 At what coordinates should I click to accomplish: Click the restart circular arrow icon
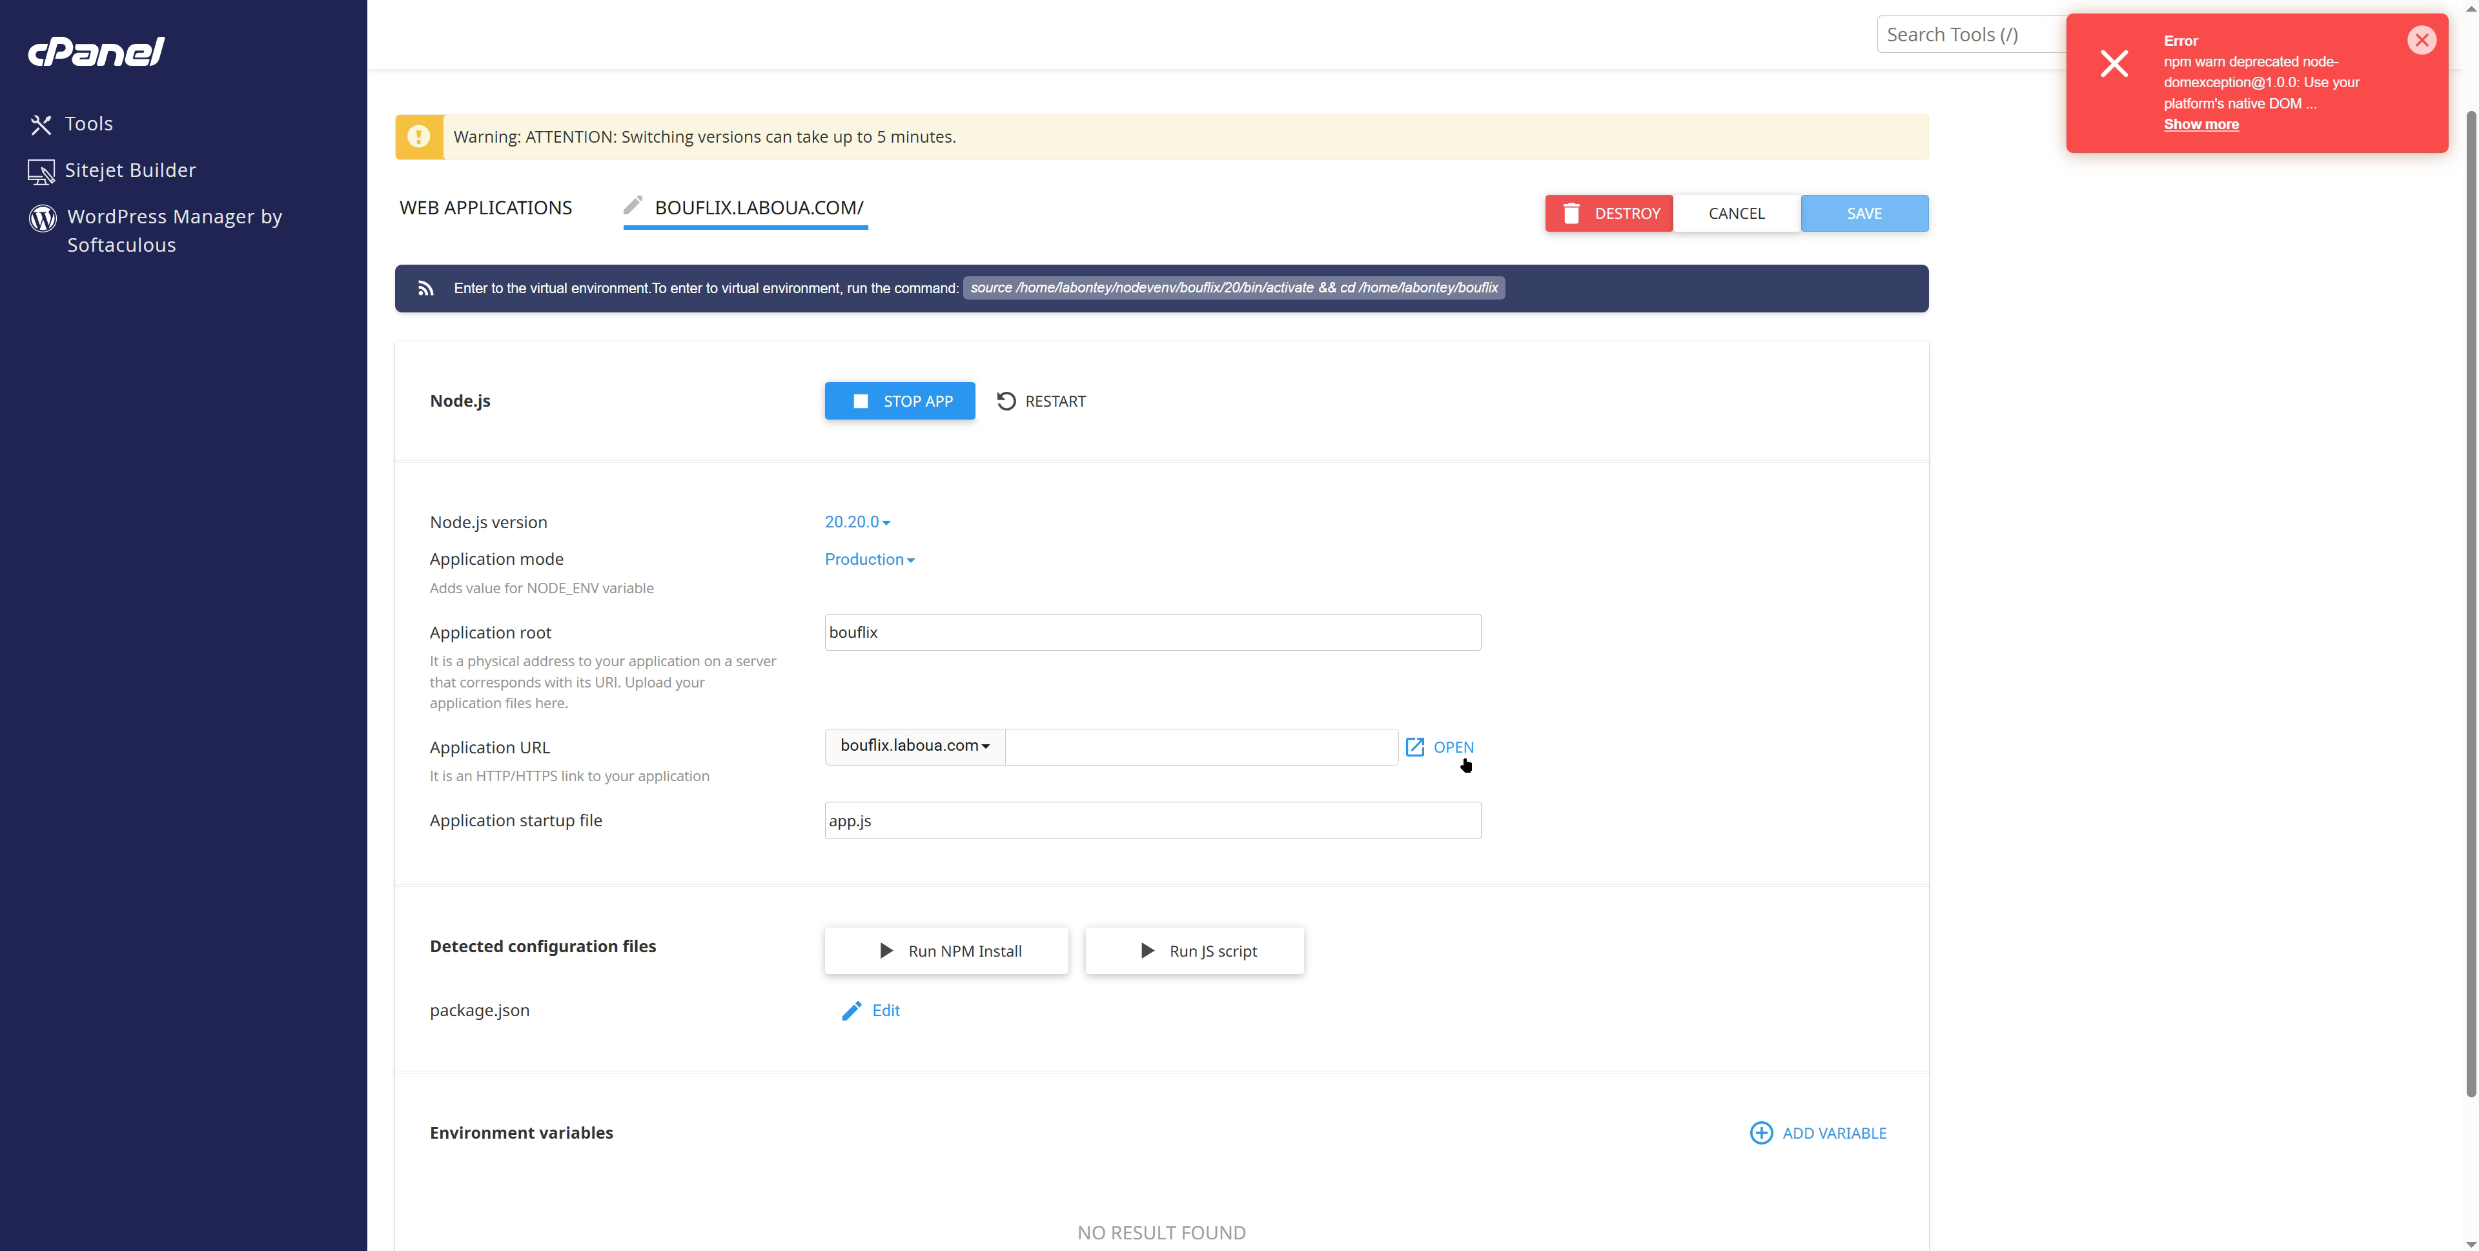(x=1006, y=402)
